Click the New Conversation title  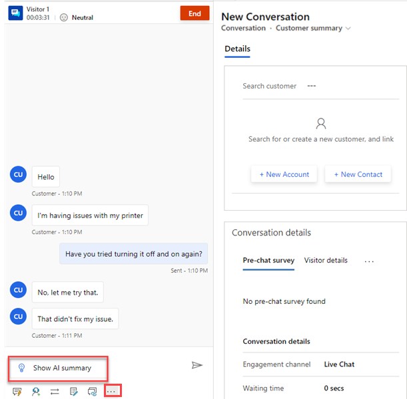point(265,17)
